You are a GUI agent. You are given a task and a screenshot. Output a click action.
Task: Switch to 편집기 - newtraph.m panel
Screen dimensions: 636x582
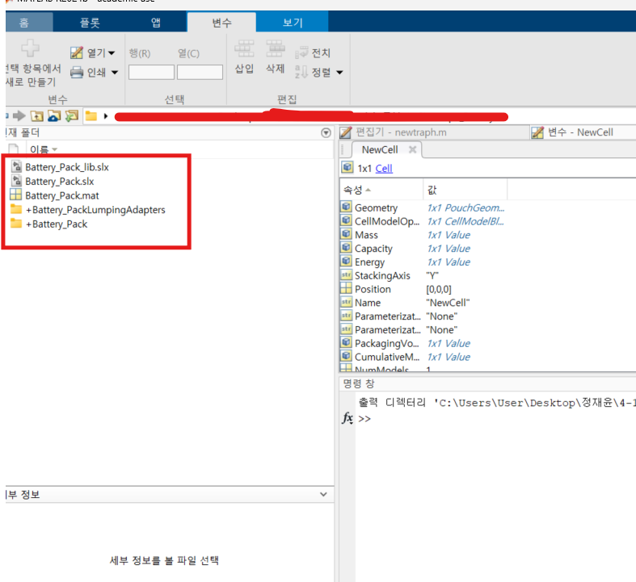(434, 132)
